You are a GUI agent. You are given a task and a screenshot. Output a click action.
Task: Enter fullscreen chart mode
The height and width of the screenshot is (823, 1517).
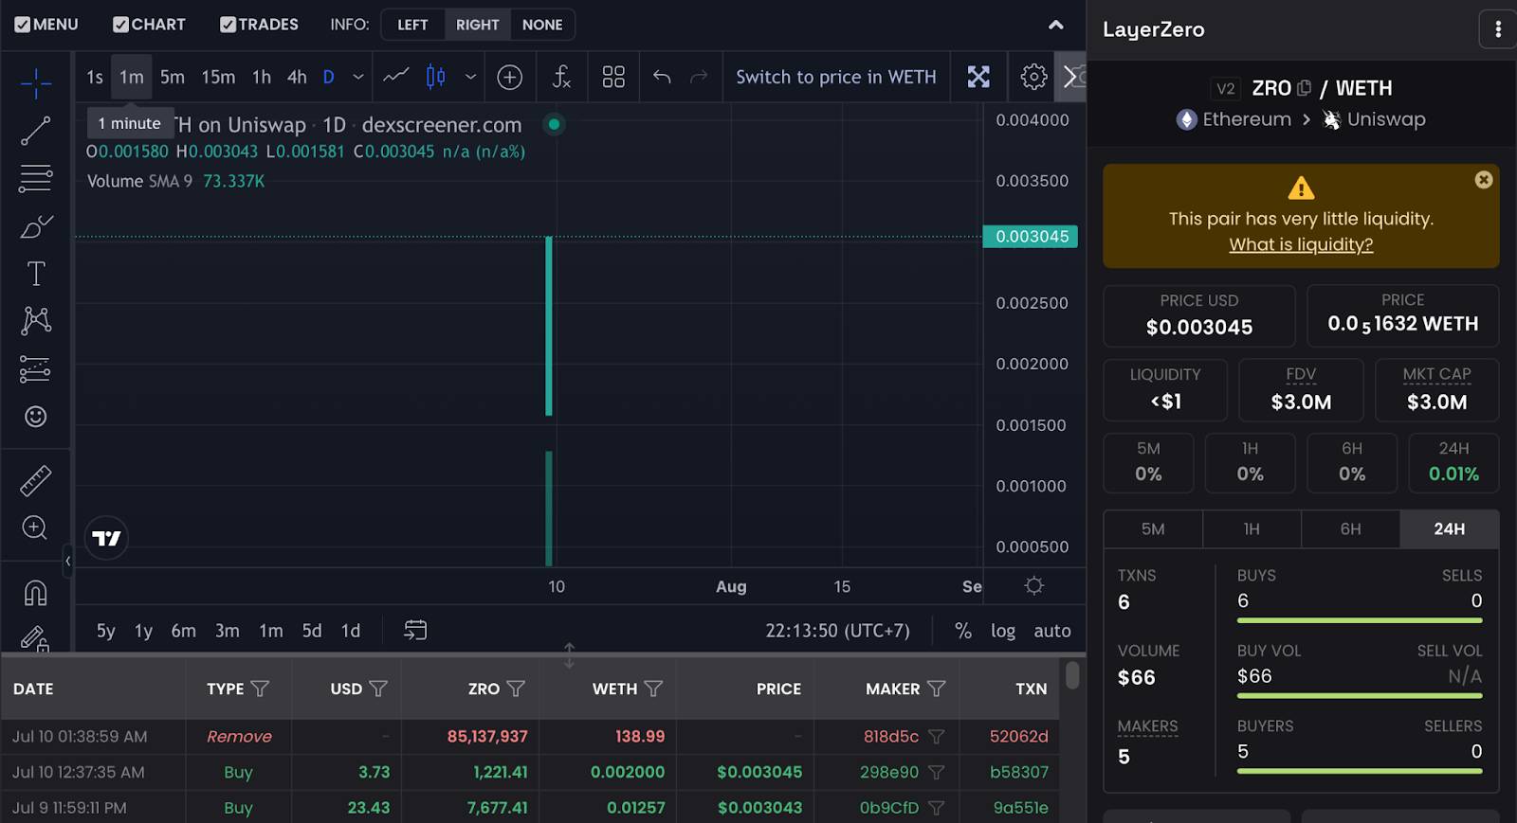click(x=978, y=78)
